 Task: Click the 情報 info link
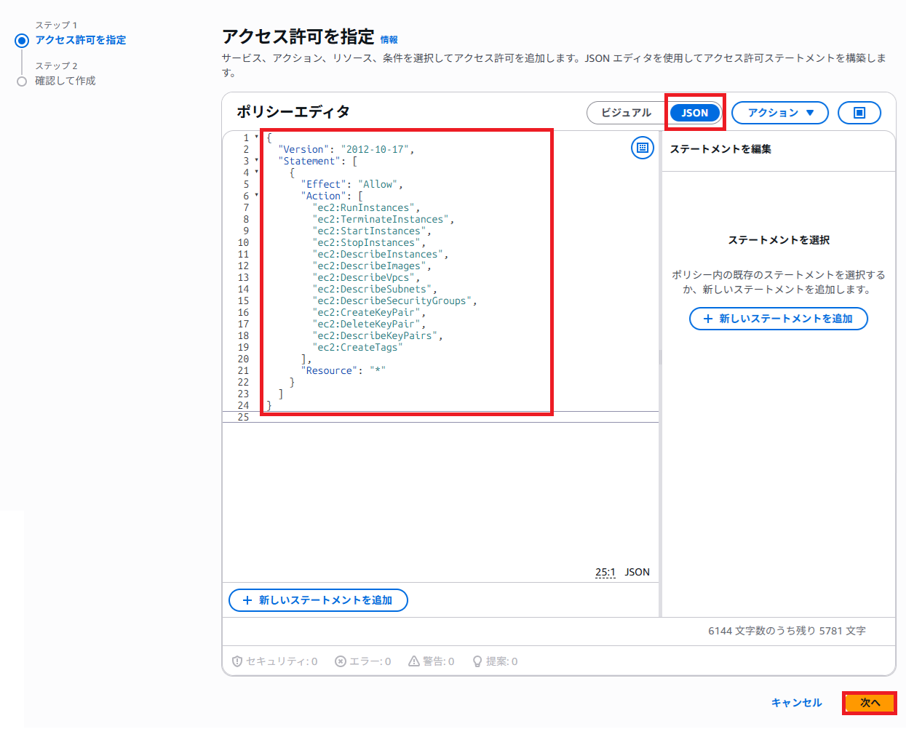pyautogui.click(x=389, y=40)
